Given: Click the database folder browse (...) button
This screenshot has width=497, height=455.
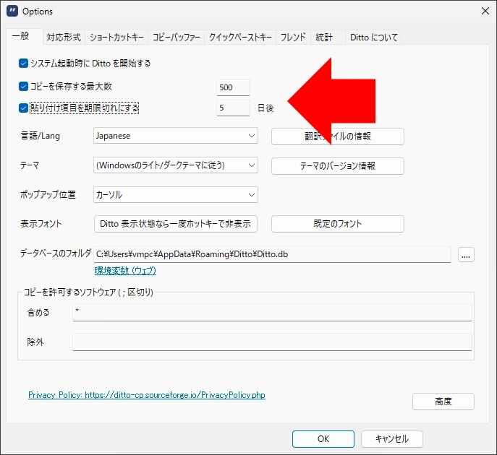Looking at the screenshot, I should (466, 254).
